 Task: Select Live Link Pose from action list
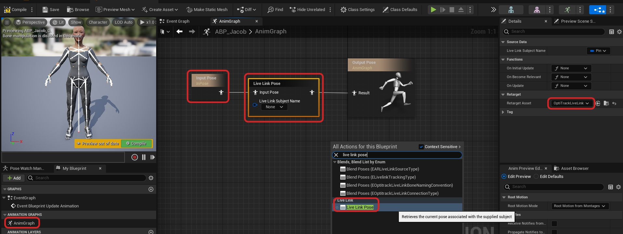359,207
